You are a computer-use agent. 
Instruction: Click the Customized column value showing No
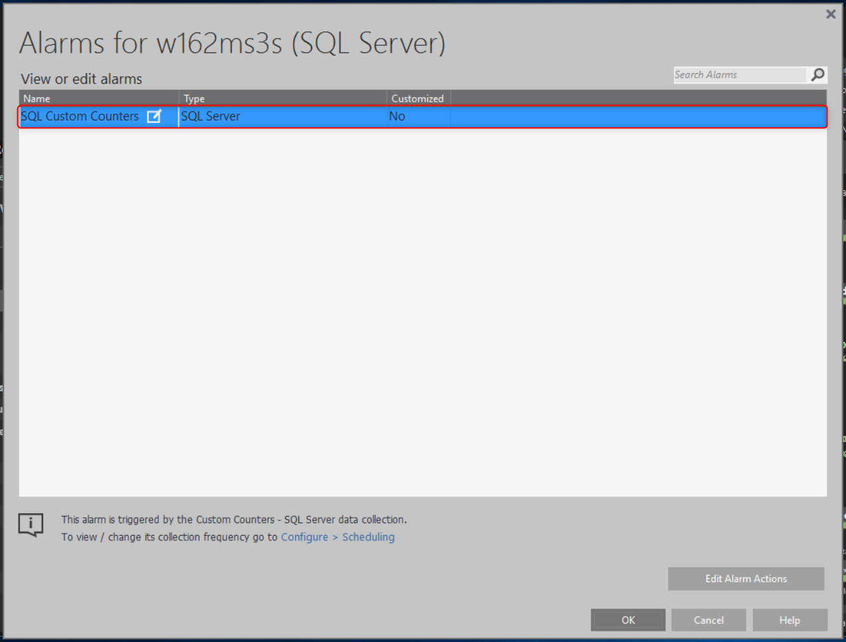(397, 116)
